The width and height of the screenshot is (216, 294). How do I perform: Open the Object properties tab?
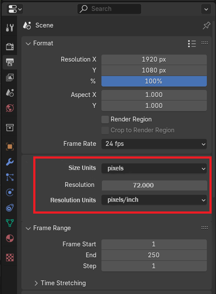click(10, 146)
